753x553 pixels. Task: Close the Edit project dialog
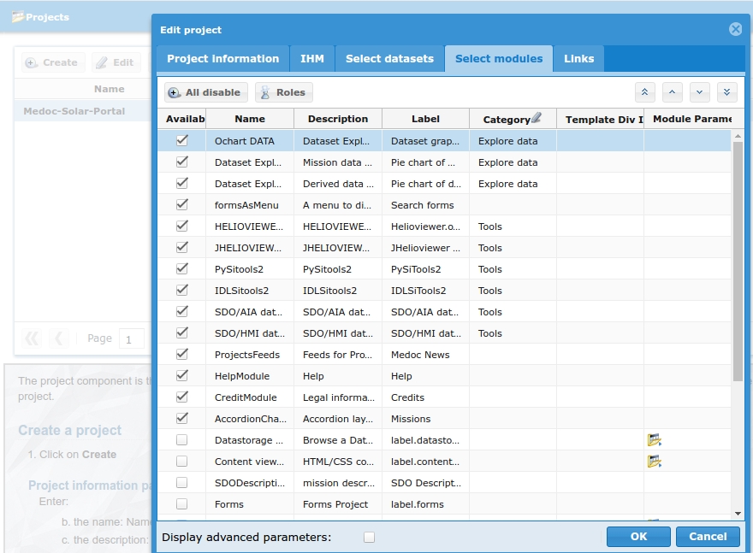coord(735,29)
